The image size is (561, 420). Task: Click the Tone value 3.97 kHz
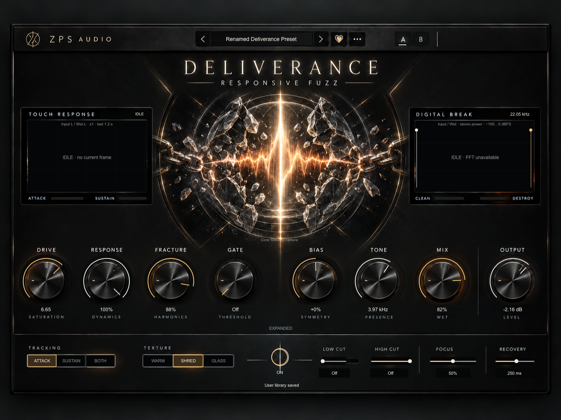click(378, 310)
